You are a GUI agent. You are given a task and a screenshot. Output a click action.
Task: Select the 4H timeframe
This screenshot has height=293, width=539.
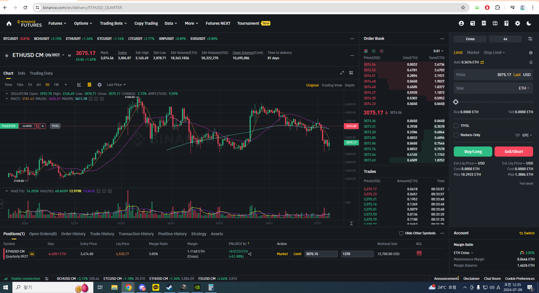tap(39, 85)
